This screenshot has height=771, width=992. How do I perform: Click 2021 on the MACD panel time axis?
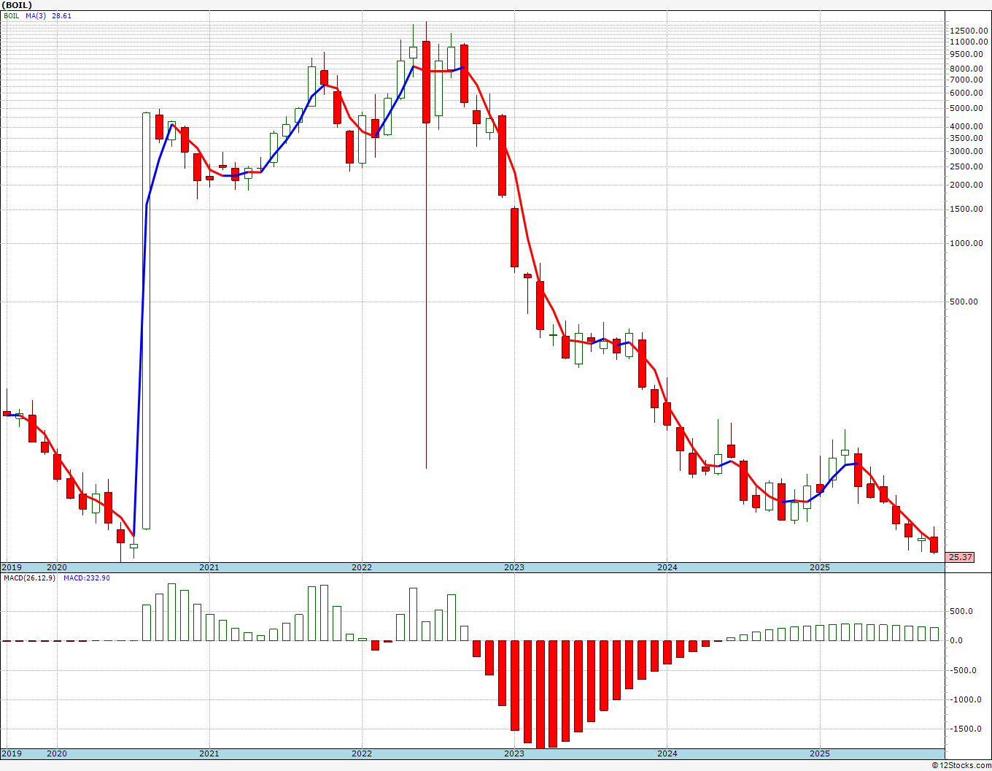pyautogui.click(x=209, y=753)
